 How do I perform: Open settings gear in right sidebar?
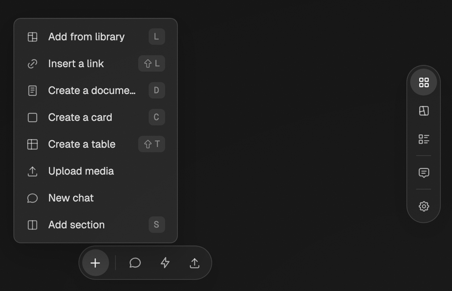point(424,206)
